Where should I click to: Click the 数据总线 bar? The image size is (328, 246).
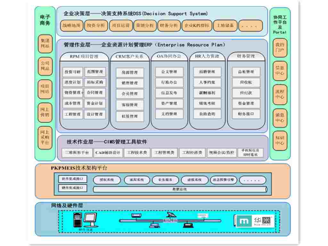tap(179, 189)
